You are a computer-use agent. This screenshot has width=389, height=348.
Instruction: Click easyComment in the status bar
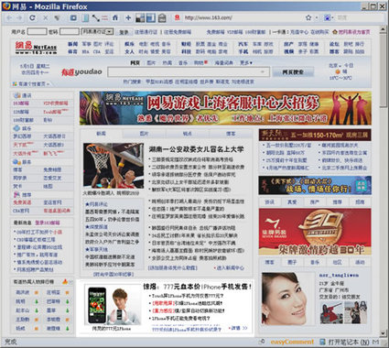coord(292,342)
